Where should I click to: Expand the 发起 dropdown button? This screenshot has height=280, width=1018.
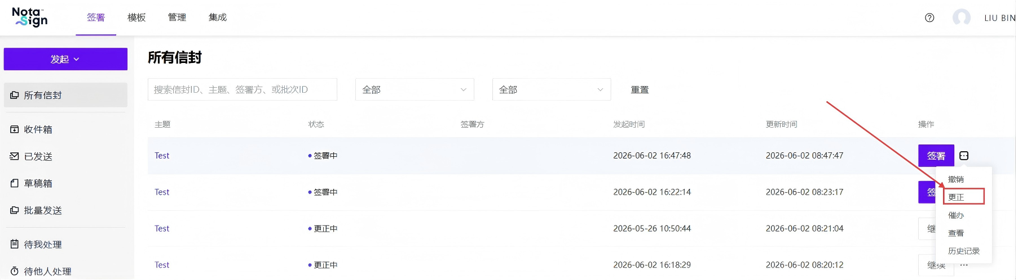pos(65,59)
